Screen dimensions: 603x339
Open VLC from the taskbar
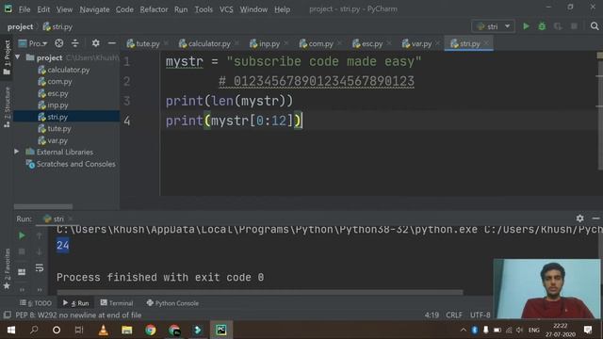coord(103,330)
